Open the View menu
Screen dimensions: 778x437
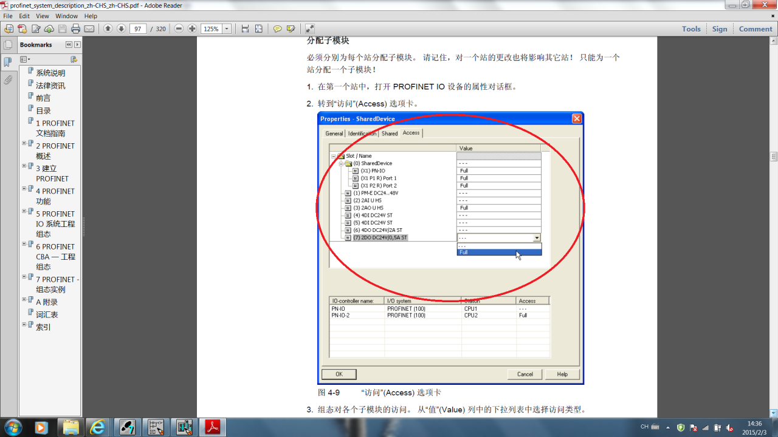(43, 16)
